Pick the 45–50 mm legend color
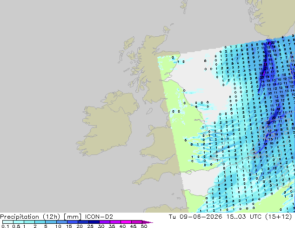 137,222
